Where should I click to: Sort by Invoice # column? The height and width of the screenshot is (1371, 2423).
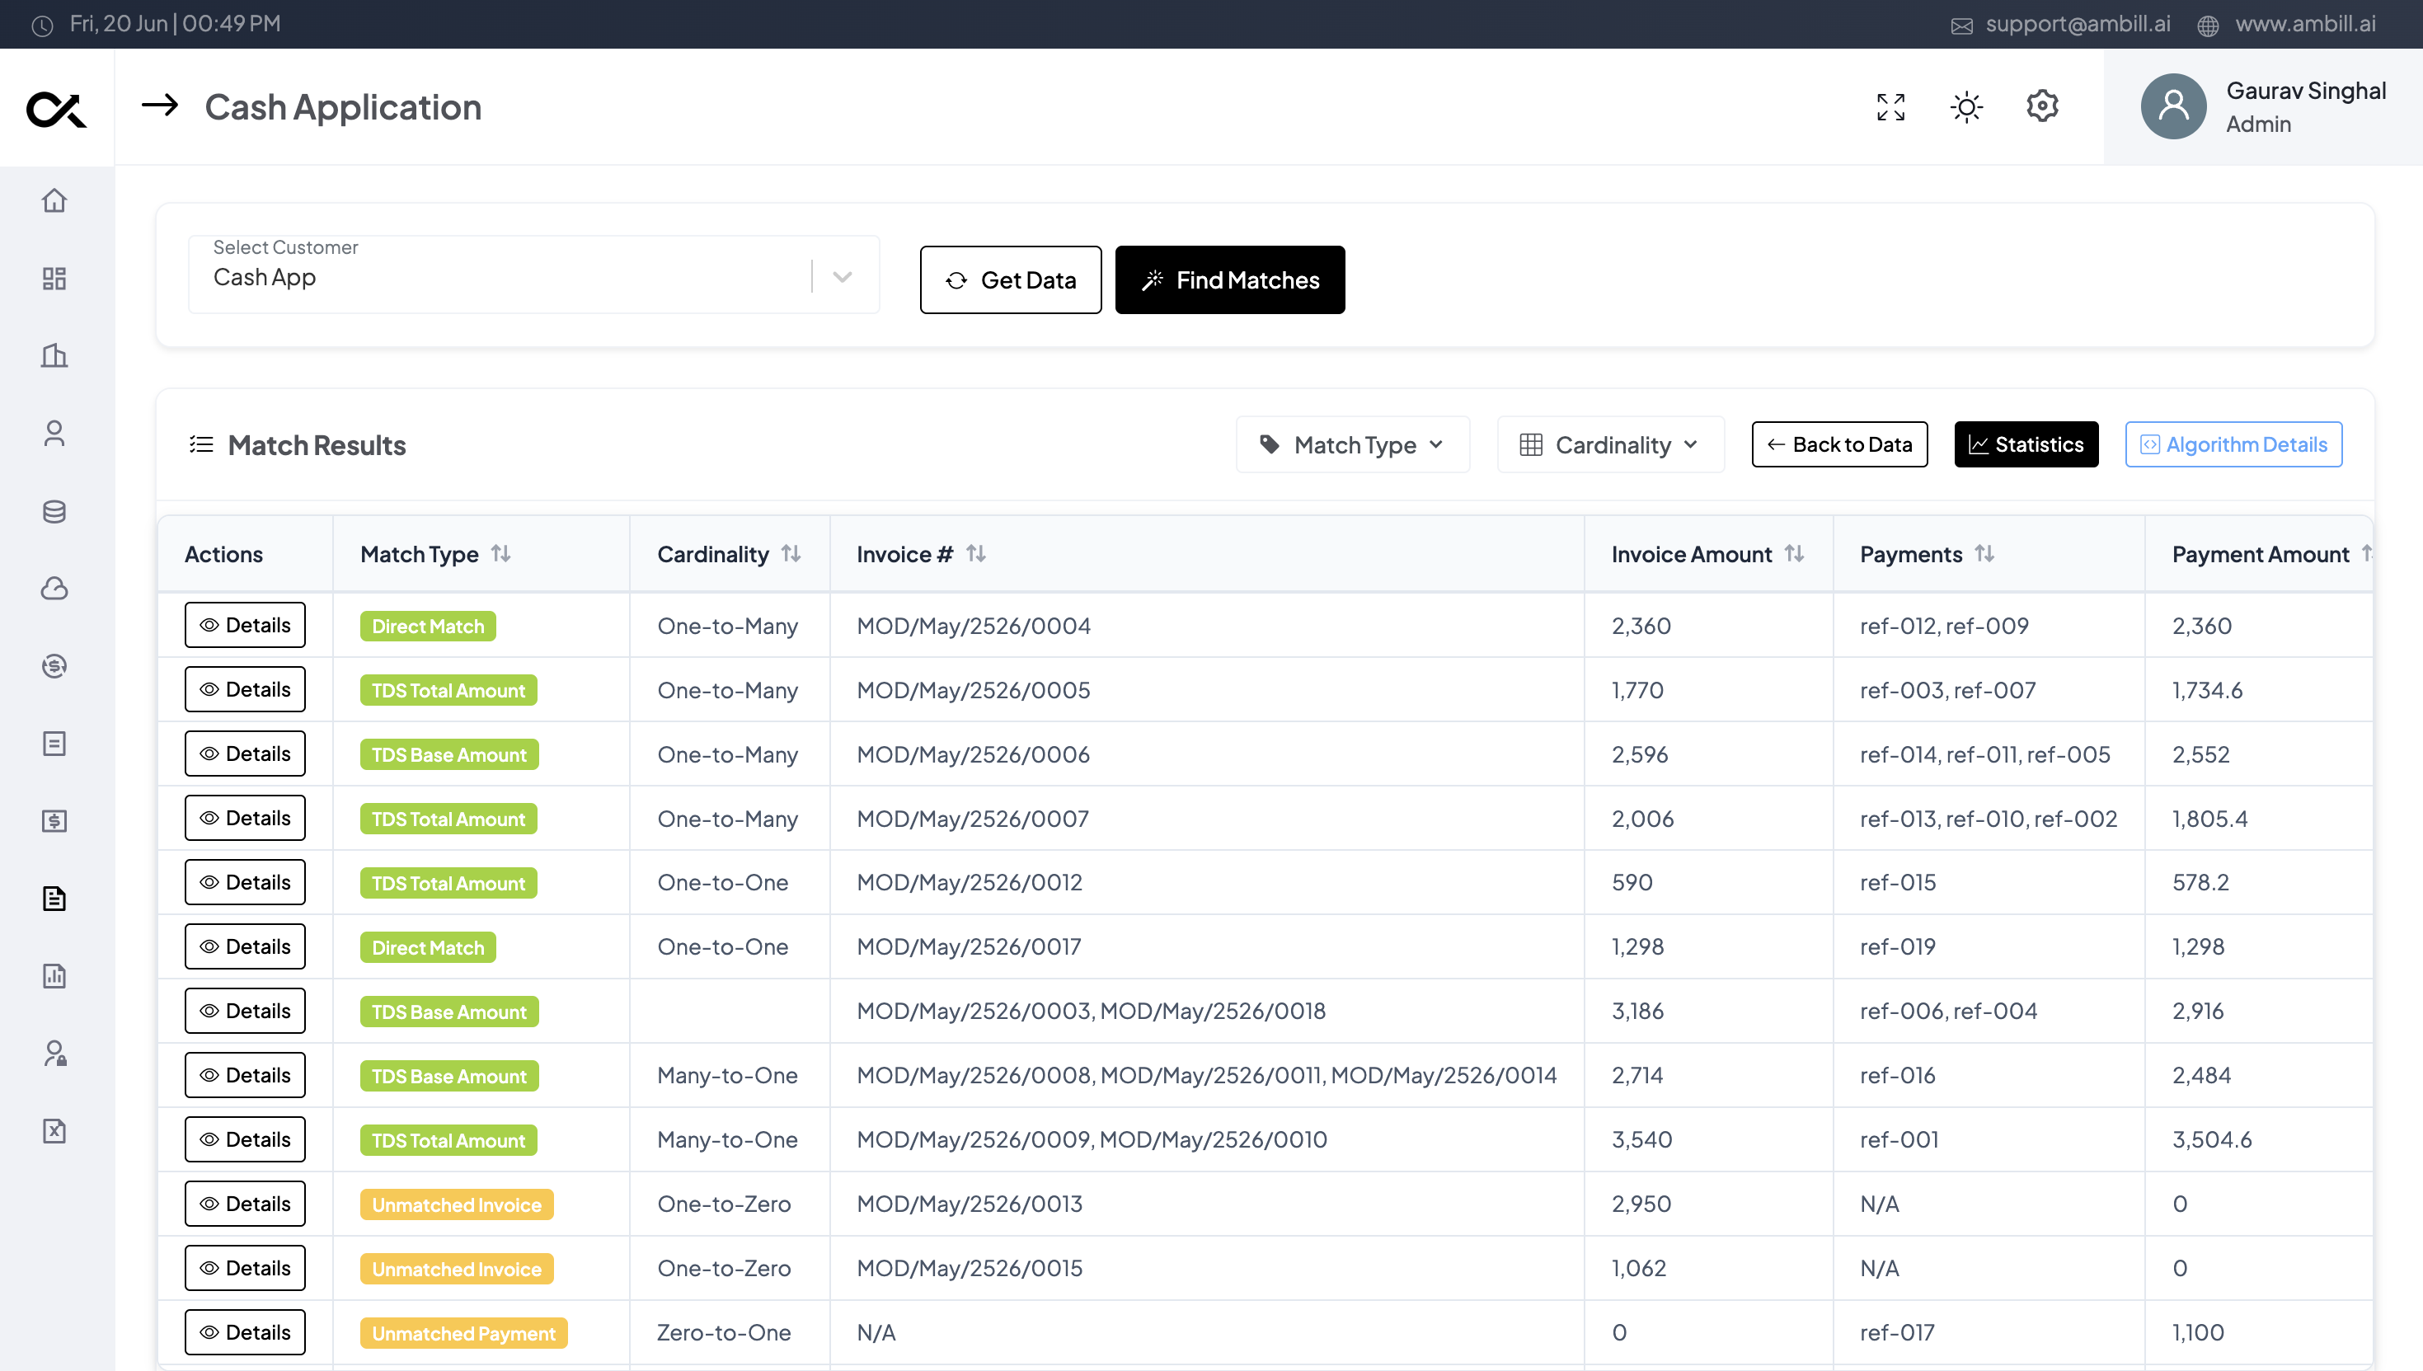coord(975,554)
